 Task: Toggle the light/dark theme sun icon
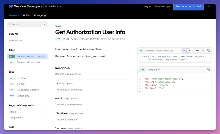tap(209, 6)
